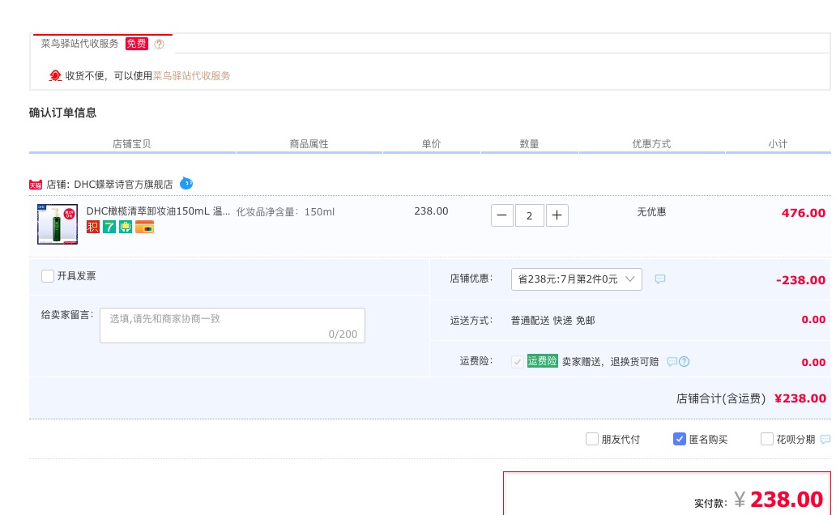
Task: Enable the 朋友代付 checkbox
Action: click(592, 439)
